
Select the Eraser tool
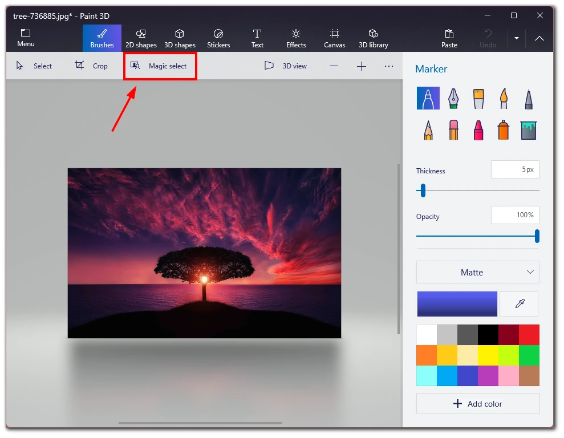(x=453, y=130)
